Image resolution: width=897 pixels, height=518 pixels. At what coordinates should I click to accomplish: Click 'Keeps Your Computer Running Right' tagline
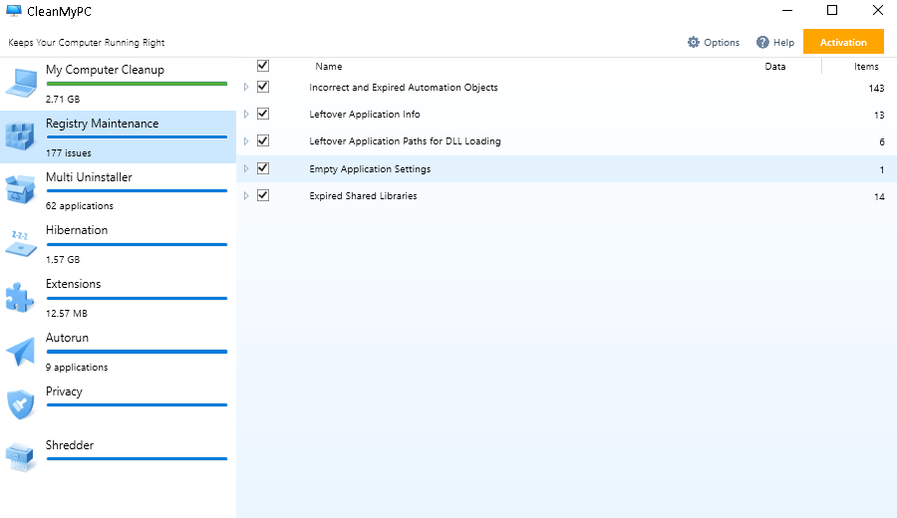point(87,42)
